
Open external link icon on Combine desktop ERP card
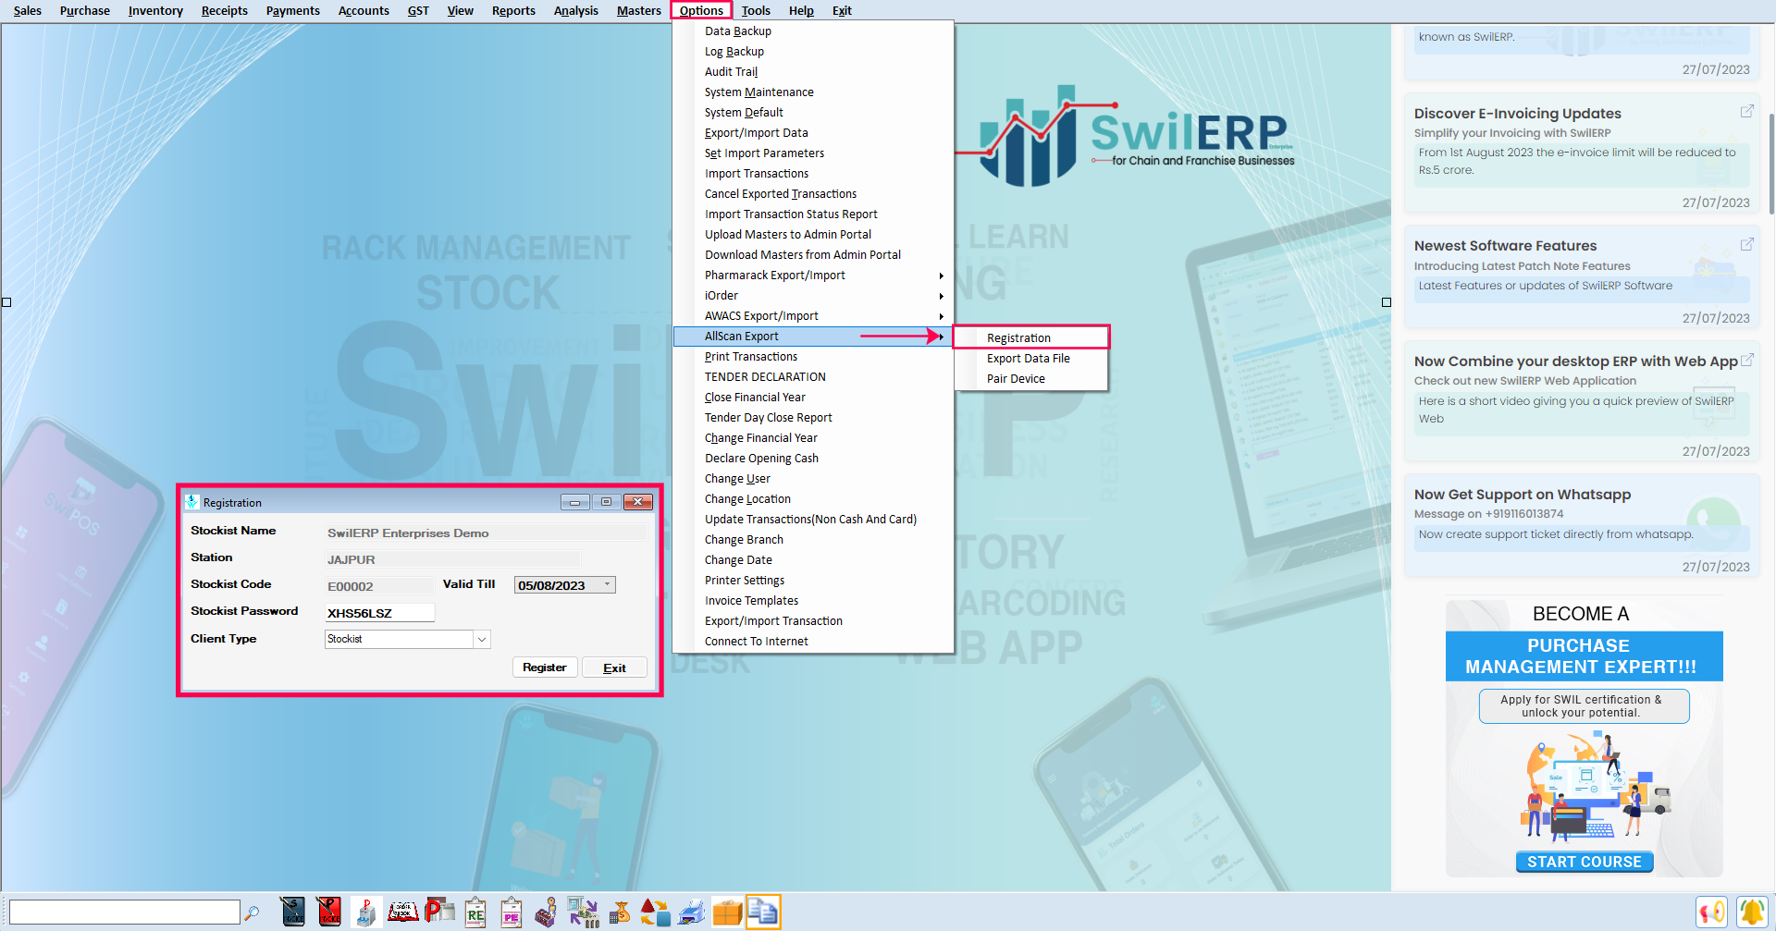(x=1746, y=360)
